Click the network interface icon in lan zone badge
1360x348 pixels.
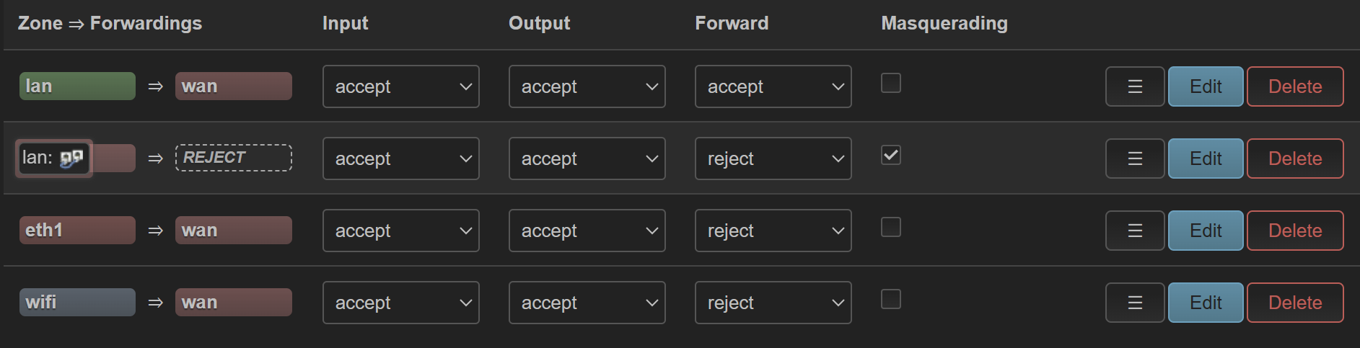coord(71,158)
